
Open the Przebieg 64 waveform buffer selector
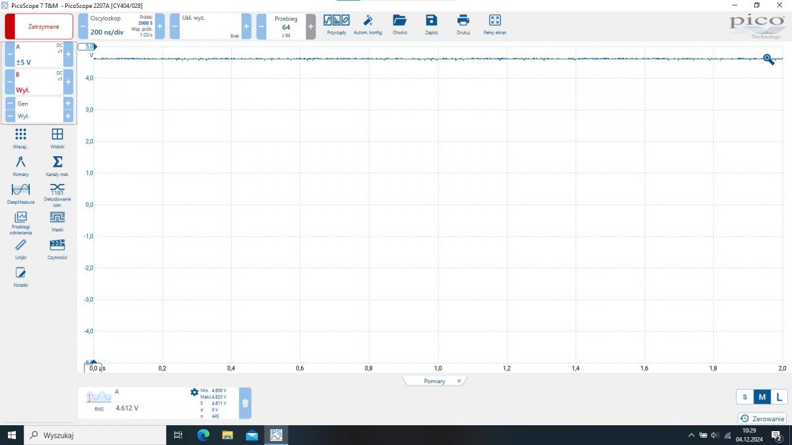pos(286,26)
